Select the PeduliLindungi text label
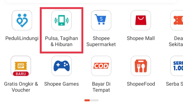 click(x=22, y=38)
